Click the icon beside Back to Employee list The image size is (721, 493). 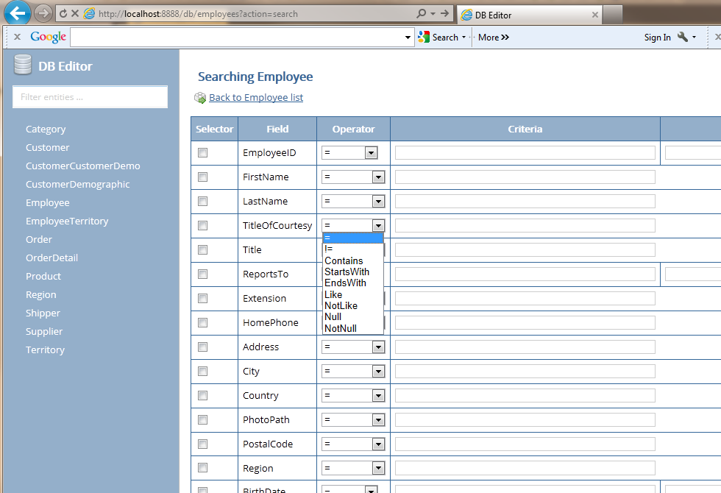[200, 98]
